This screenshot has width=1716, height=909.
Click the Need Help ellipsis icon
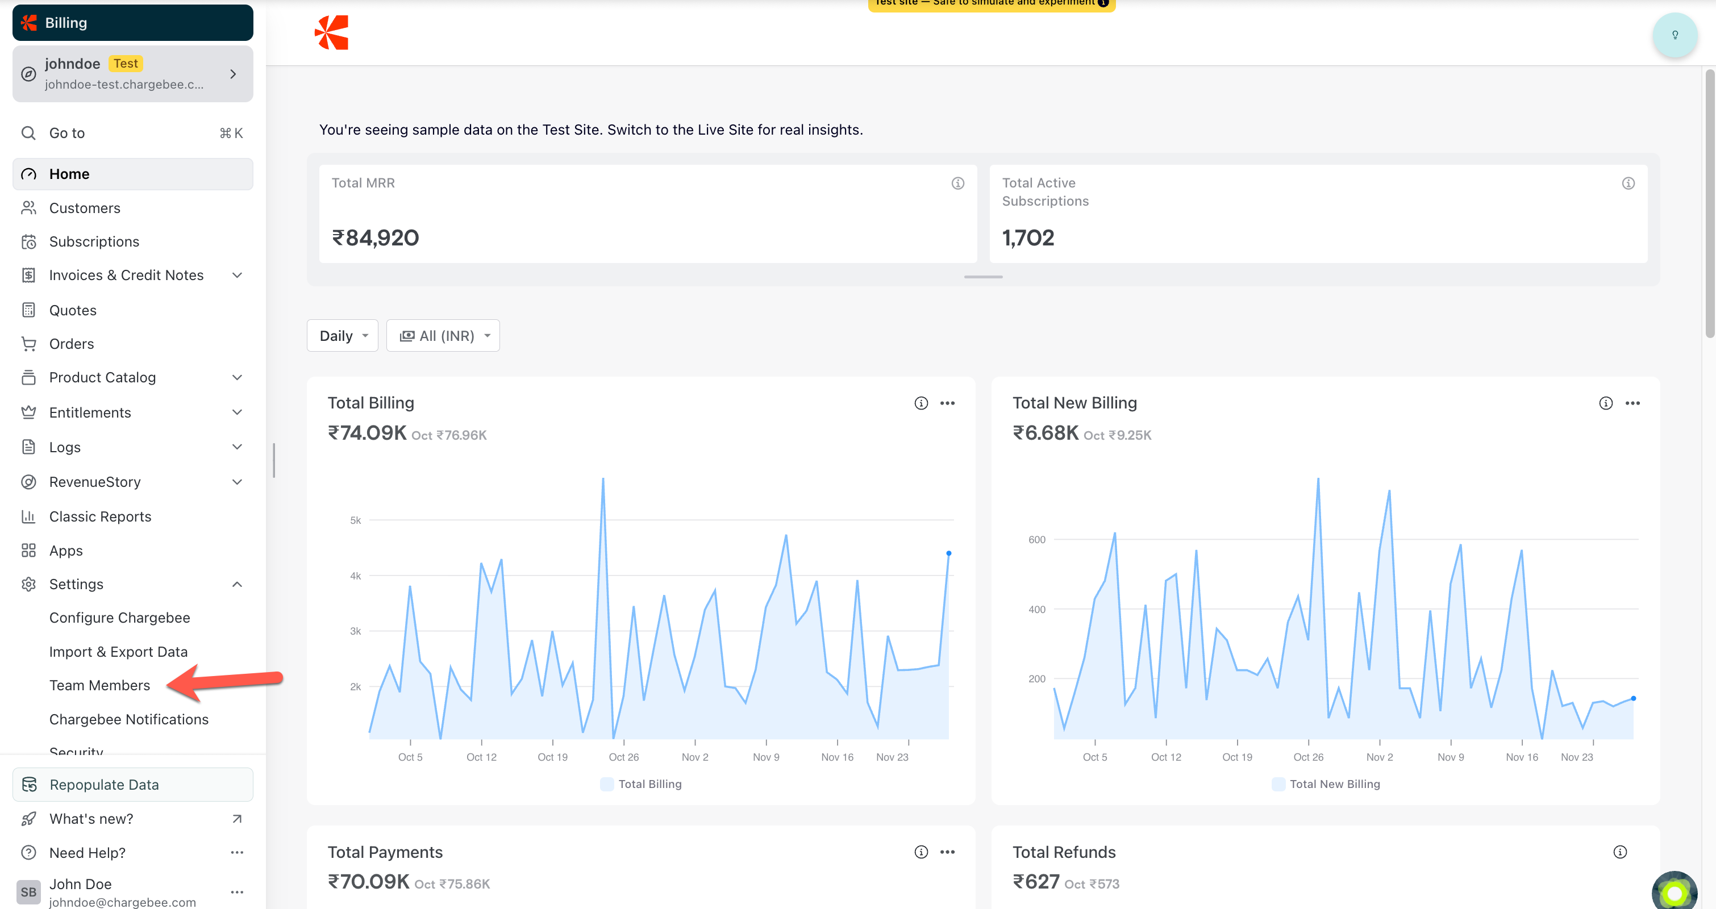[x=237, y=852]
